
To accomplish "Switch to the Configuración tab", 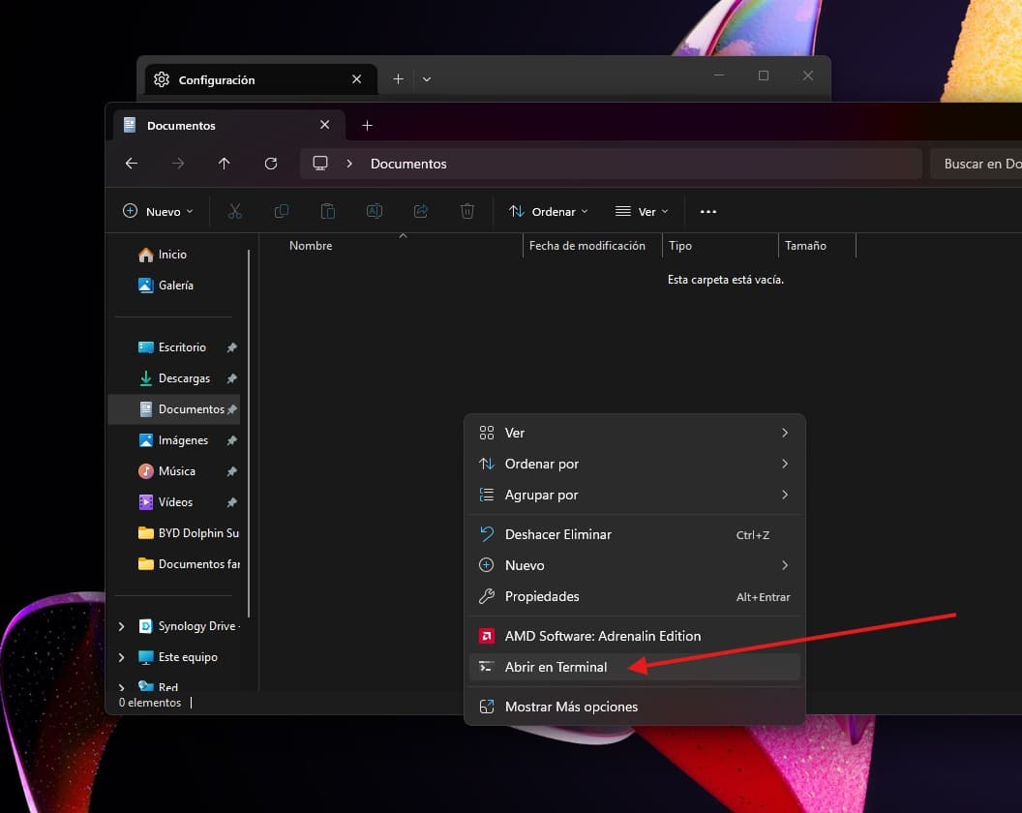I will click(260, 79).
